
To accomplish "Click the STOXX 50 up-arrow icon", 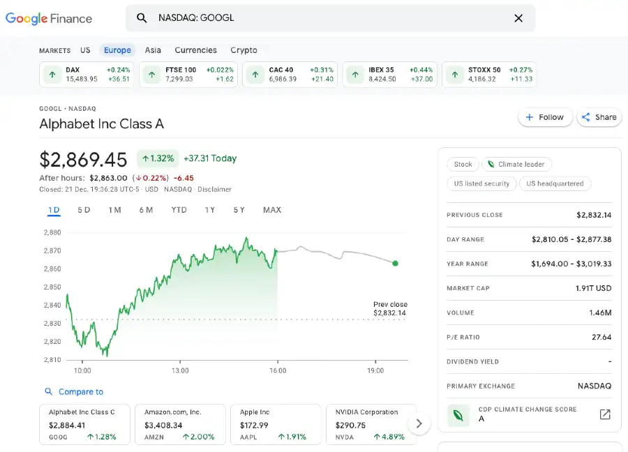I will [454, 75].
